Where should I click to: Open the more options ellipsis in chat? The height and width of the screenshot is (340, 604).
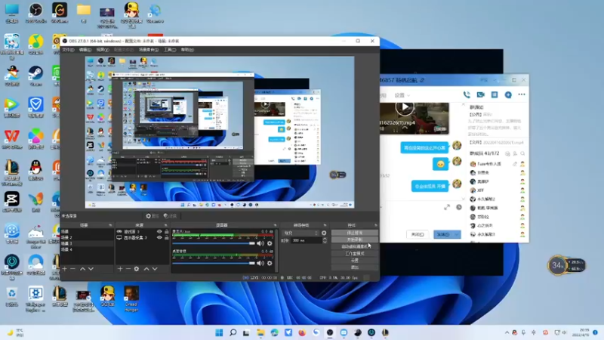pyautogui.click(x=521, y=94)
